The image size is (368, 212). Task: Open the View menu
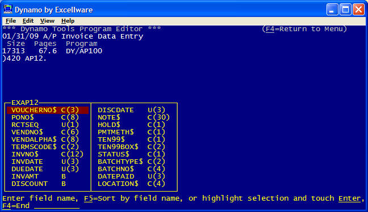pos(47,21)
